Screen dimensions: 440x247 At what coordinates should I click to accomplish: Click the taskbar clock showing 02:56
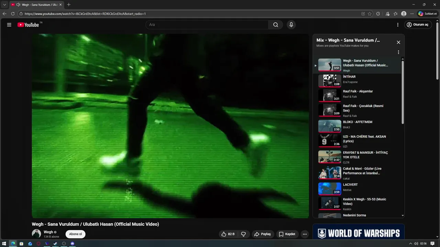tap(423, 244)
